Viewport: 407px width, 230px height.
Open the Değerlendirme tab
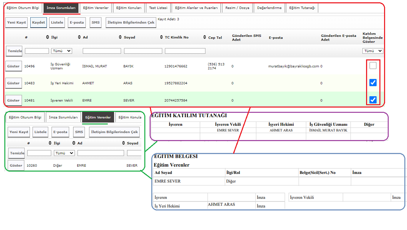click(x=269, y=8)
